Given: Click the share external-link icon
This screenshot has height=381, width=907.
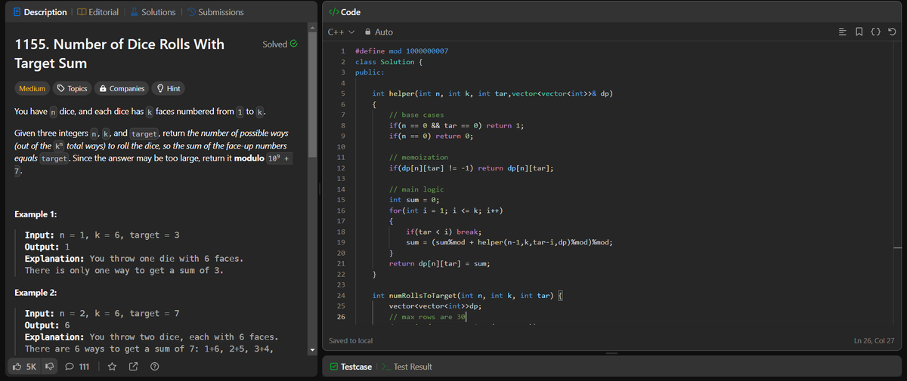Looking at the screenshot, I should click(133, 367).
